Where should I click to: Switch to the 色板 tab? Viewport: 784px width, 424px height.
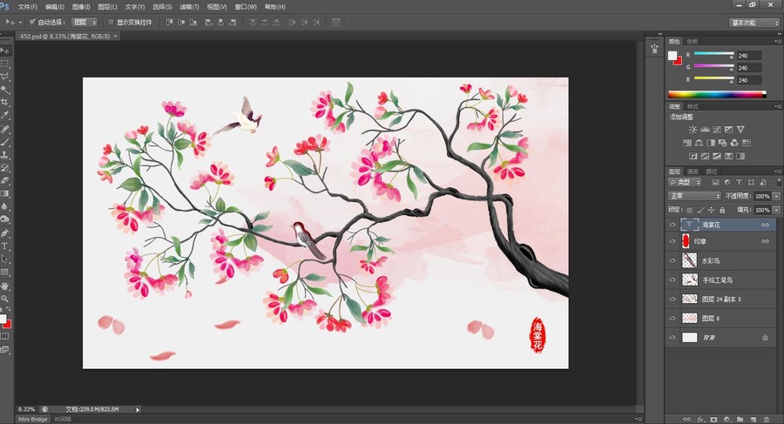click(x=692, y=42)
